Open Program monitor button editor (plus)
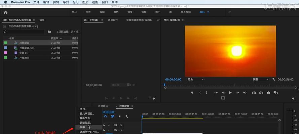 pos(293,99)
